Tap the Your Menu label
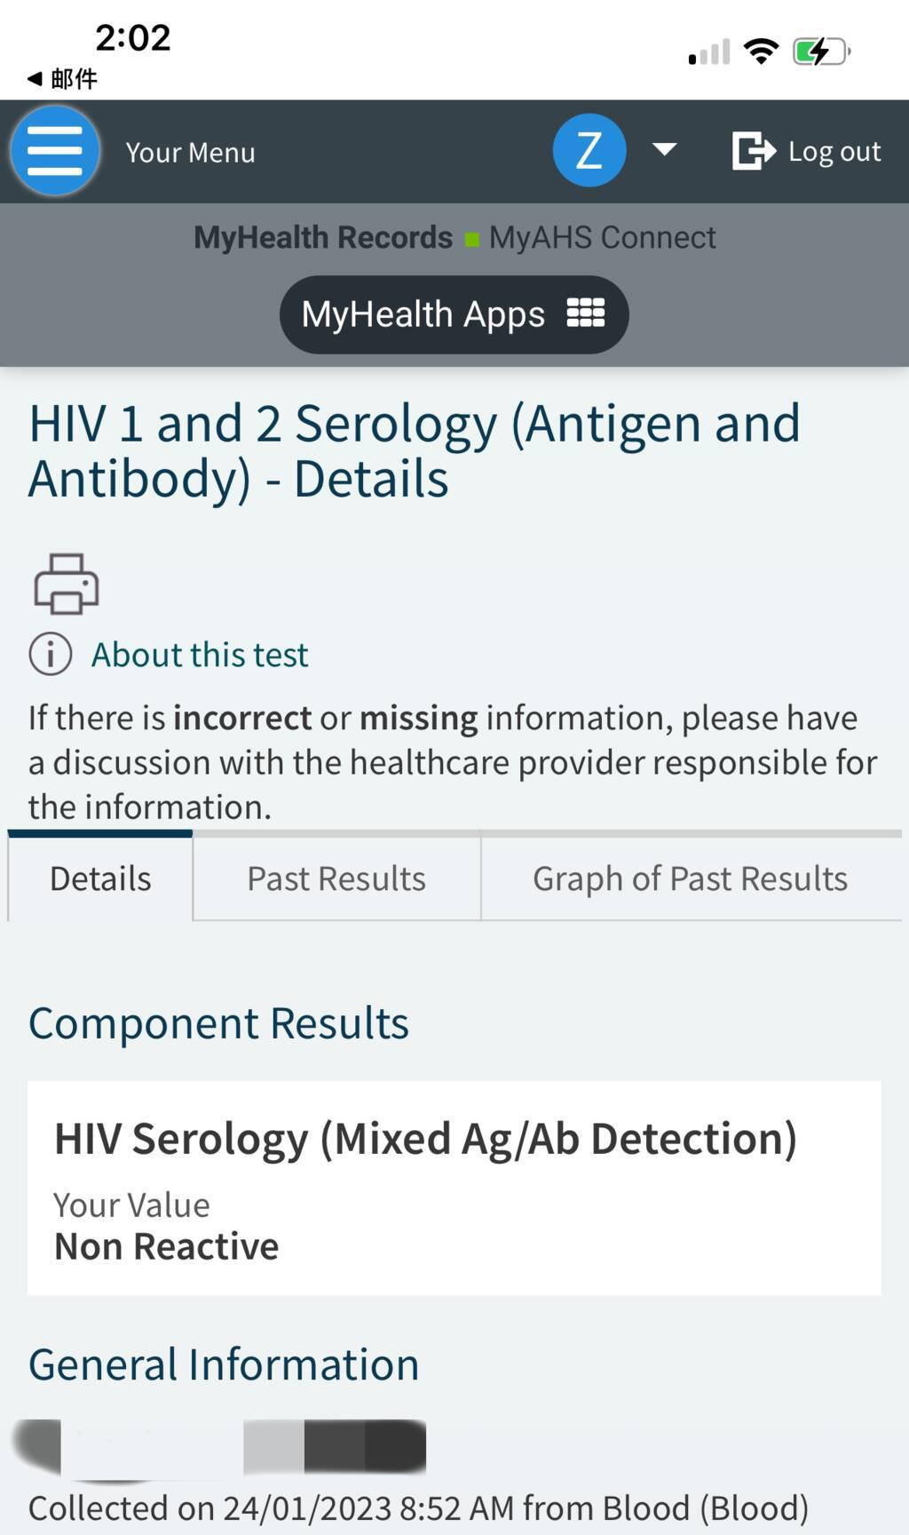This screenshot has width=909, height=1535. 190,153
